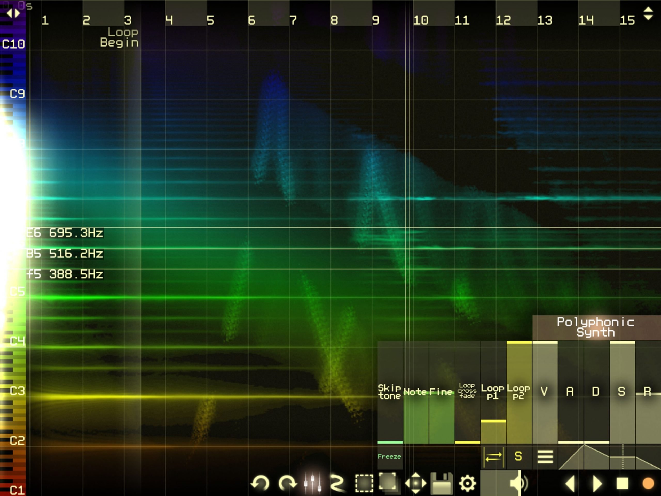Click the C2 piano key label
The width and height of the screenshot is (661, 496).
point(17,440)
